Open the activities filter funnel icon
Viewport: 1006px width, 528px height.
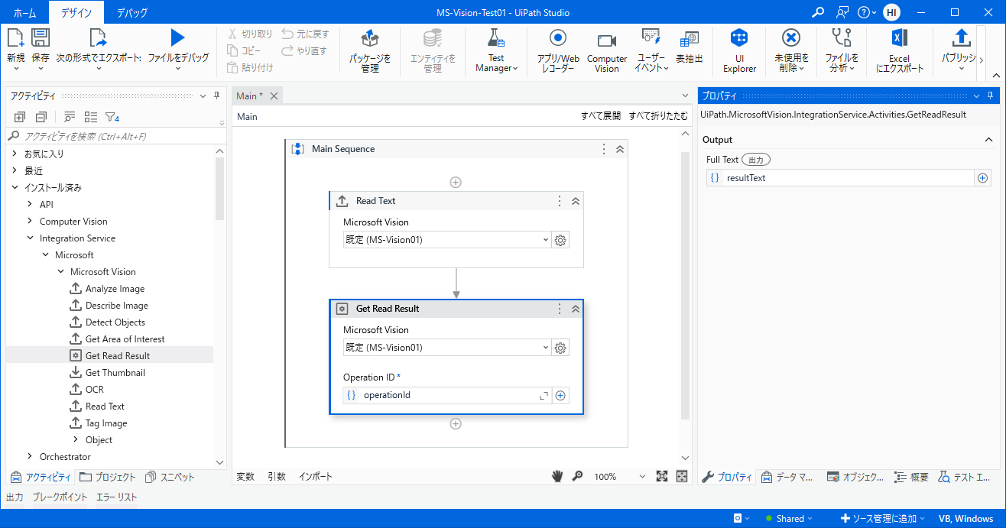click(x=112, y=117)
